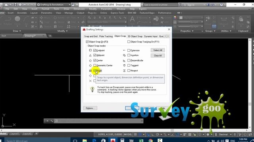Viewport: 254px width, 142px height.
Task: Click the Clear All button
Action: pyautogui.click(x=158, y=56)
